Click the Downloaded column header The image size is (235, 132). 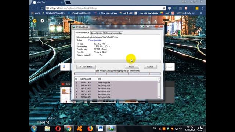coord(86,79)
